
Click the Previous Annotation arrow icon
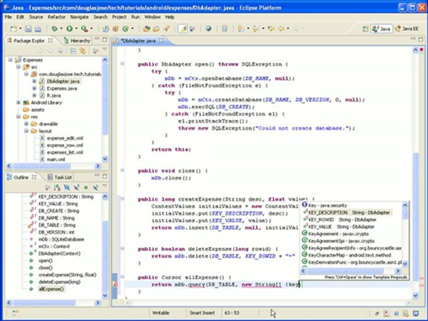click(256, 29)
